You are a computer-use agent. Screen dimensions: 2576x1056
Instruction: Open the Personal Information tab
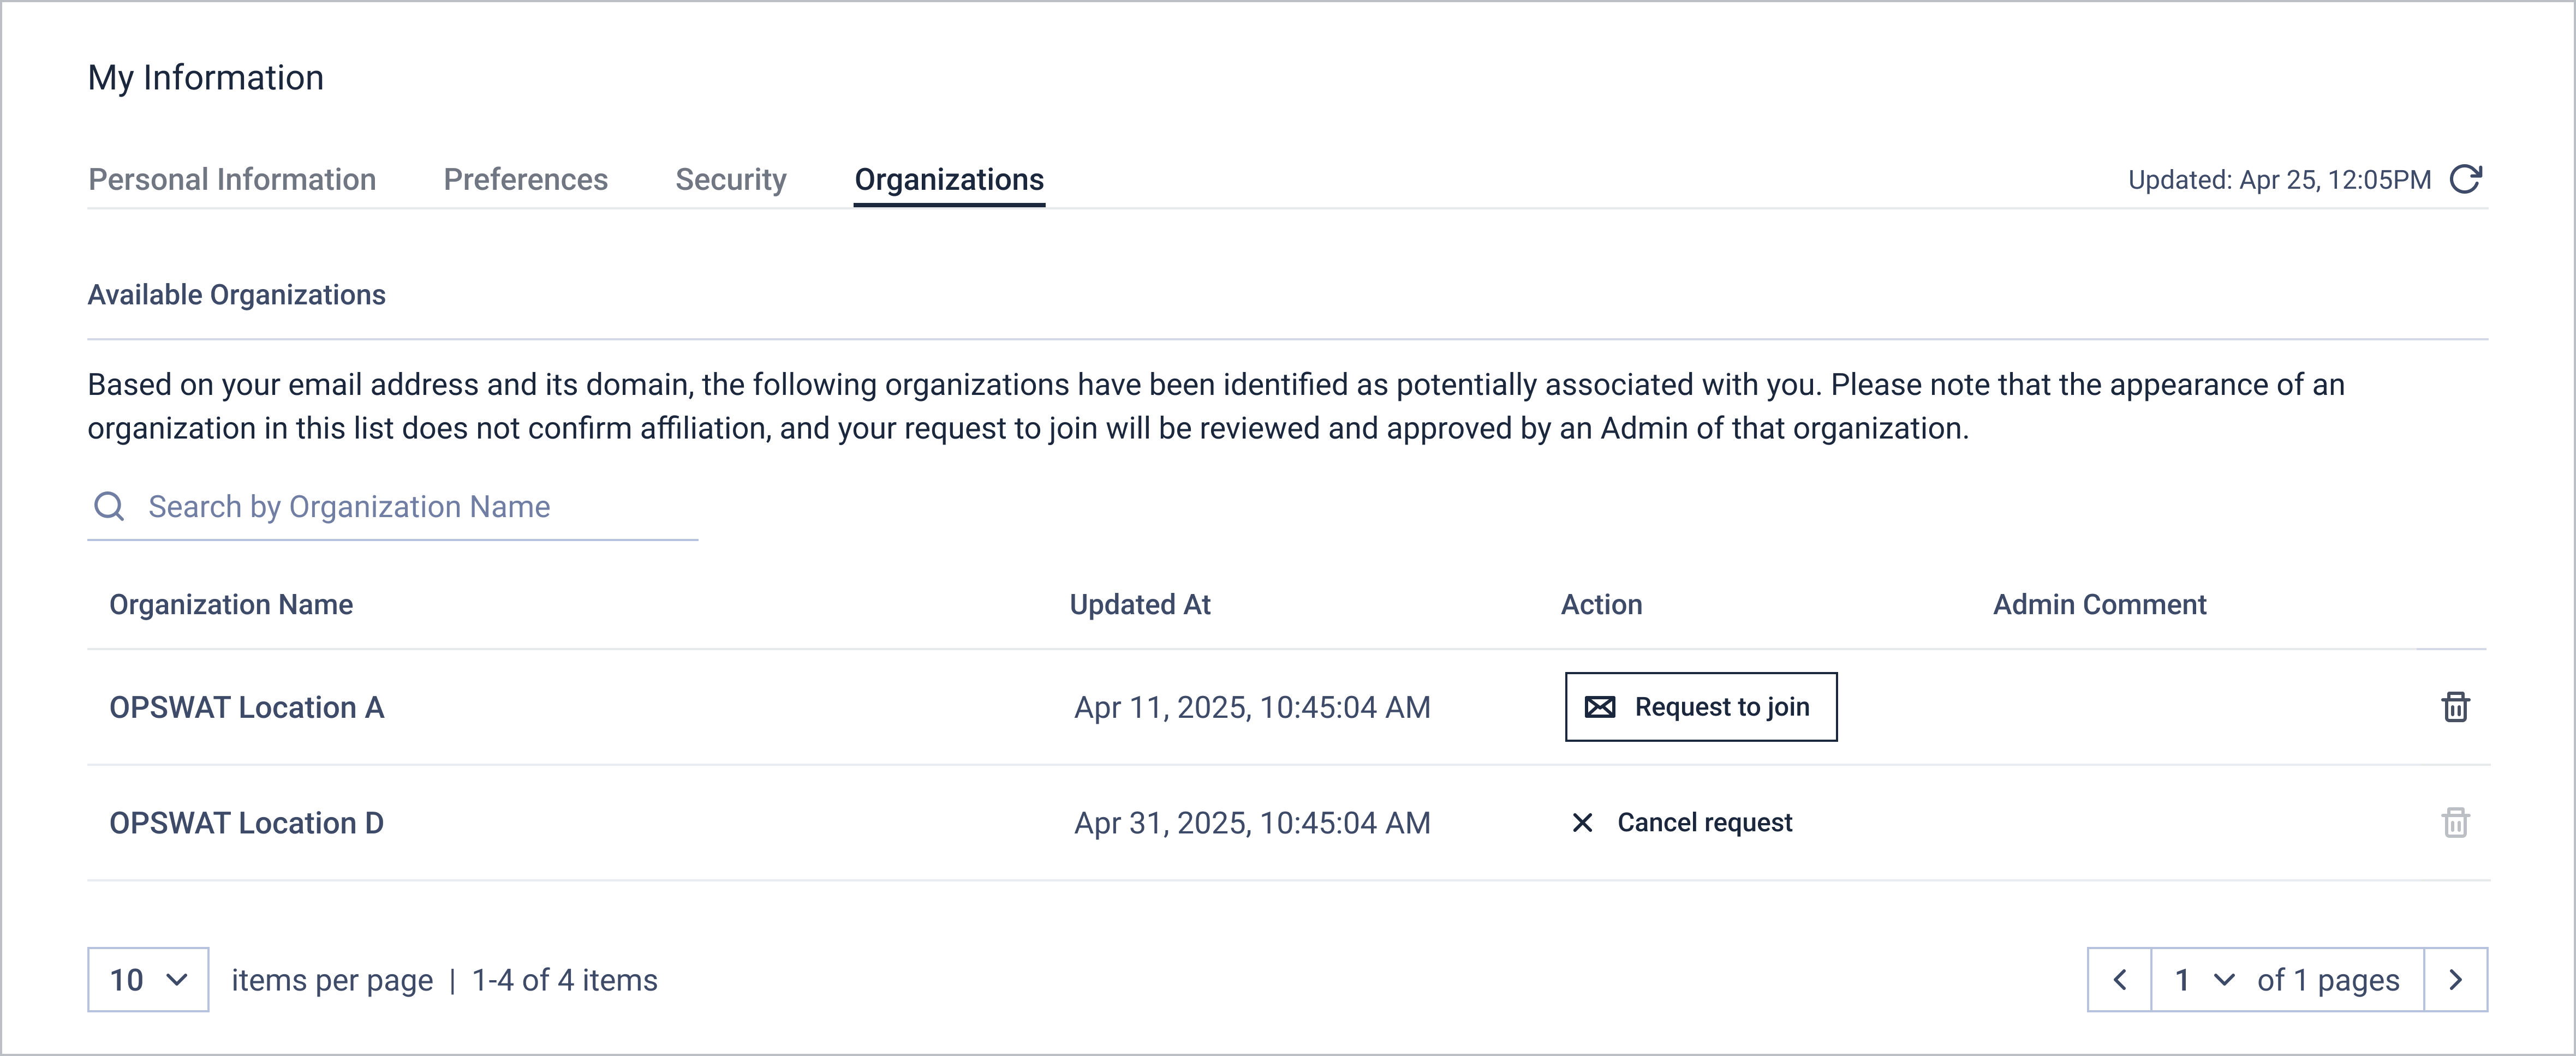click(x=232, y=180)
